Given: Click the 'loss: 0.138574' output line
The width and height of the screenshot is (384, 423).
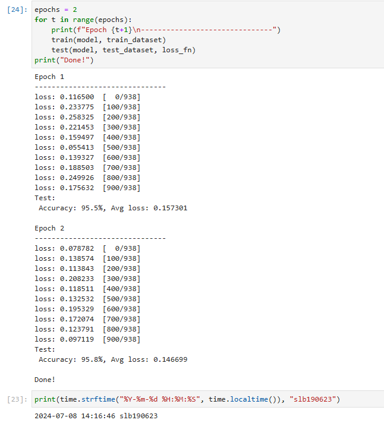Looking at the screenshot, I should 87,258.
